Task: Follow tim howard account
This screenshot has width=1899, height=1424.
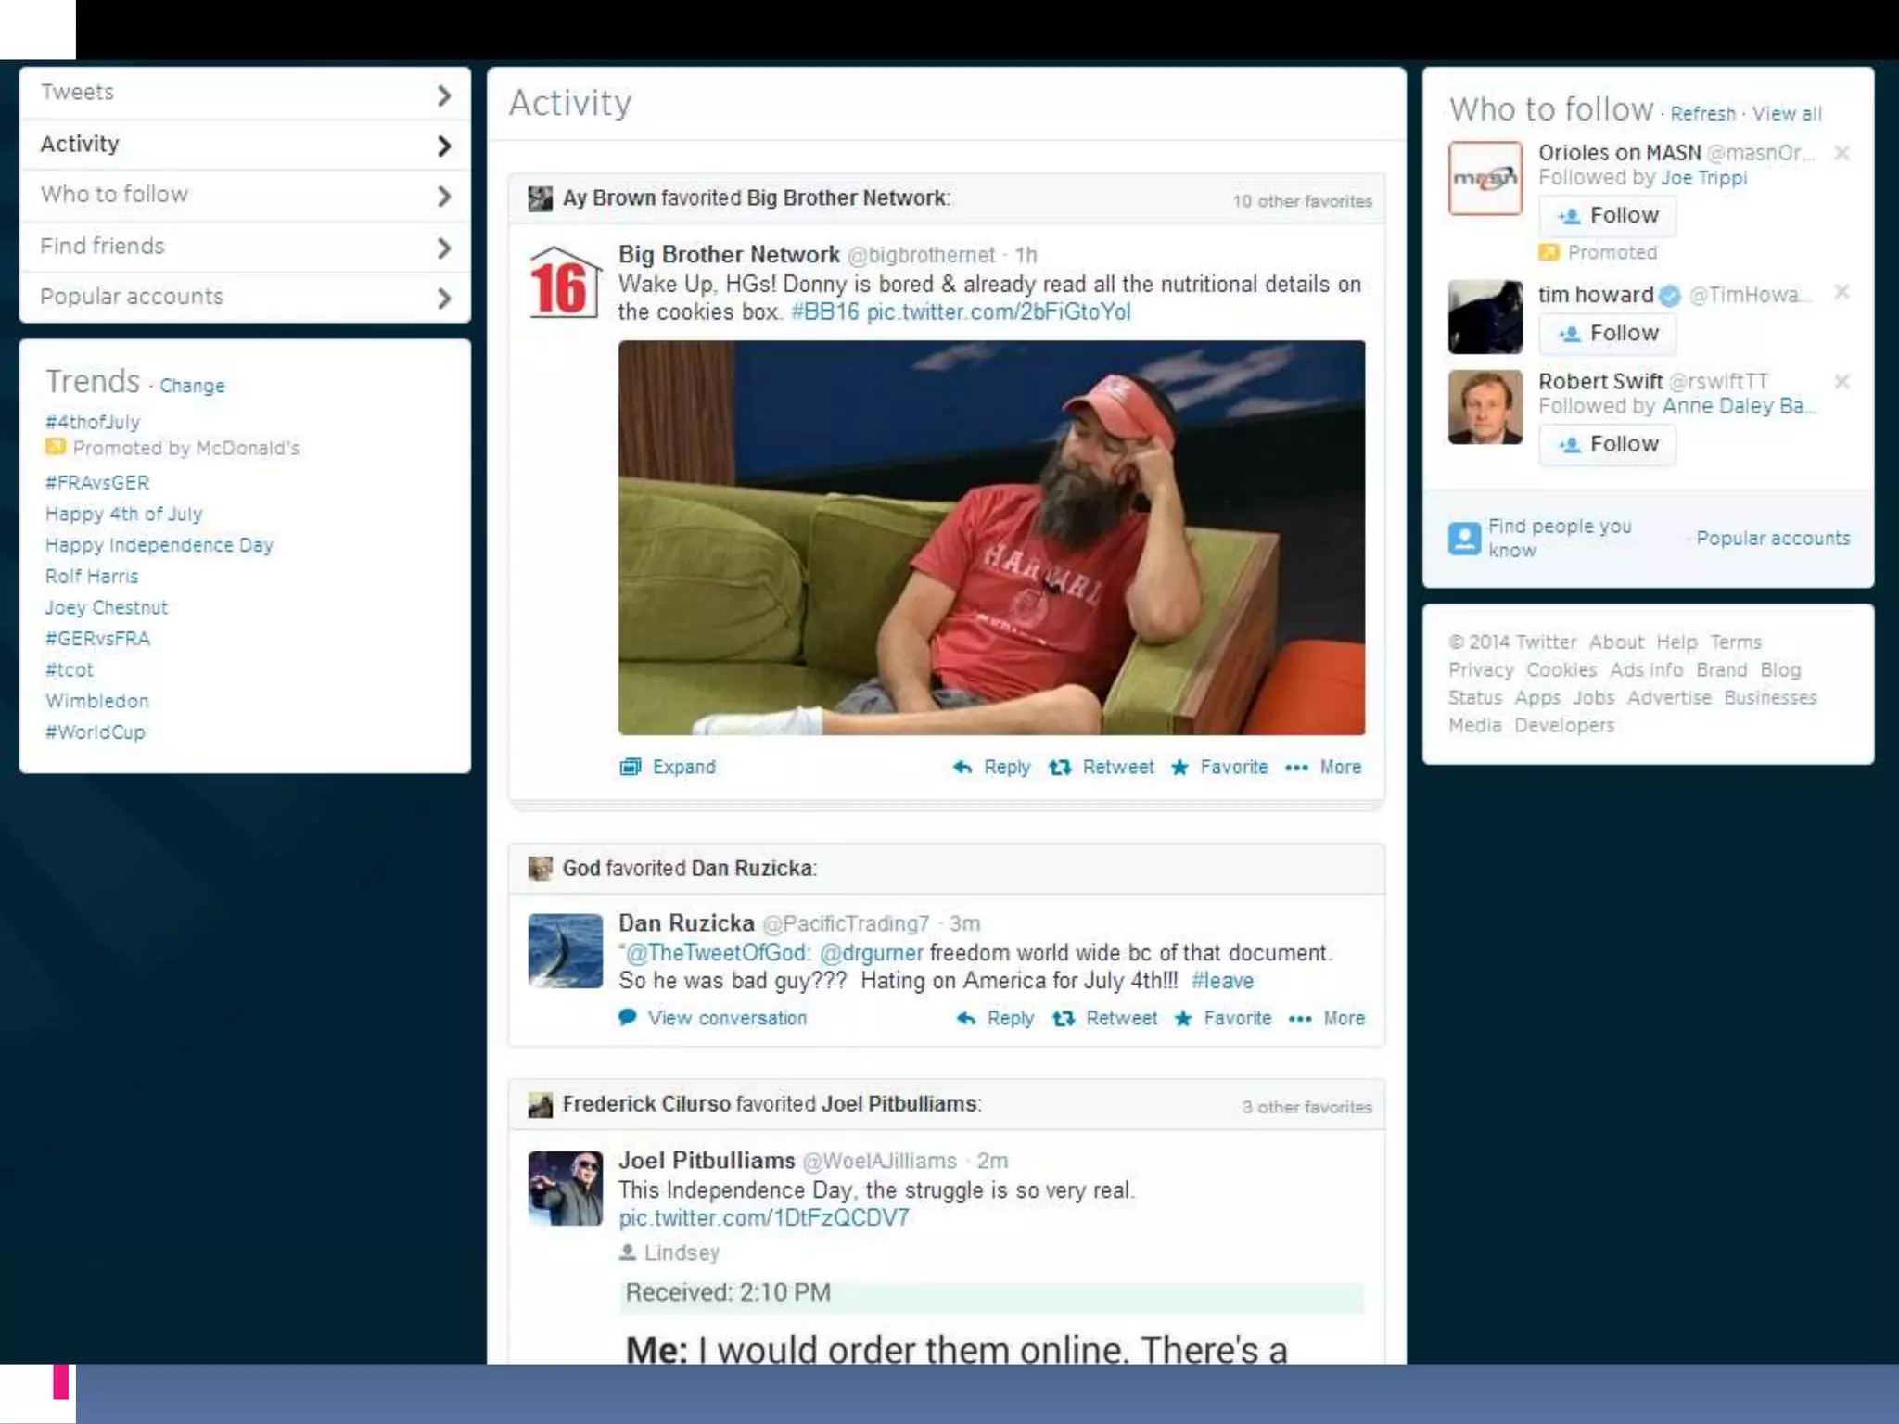Action: pyautogui.click(x=1607, y=334)
